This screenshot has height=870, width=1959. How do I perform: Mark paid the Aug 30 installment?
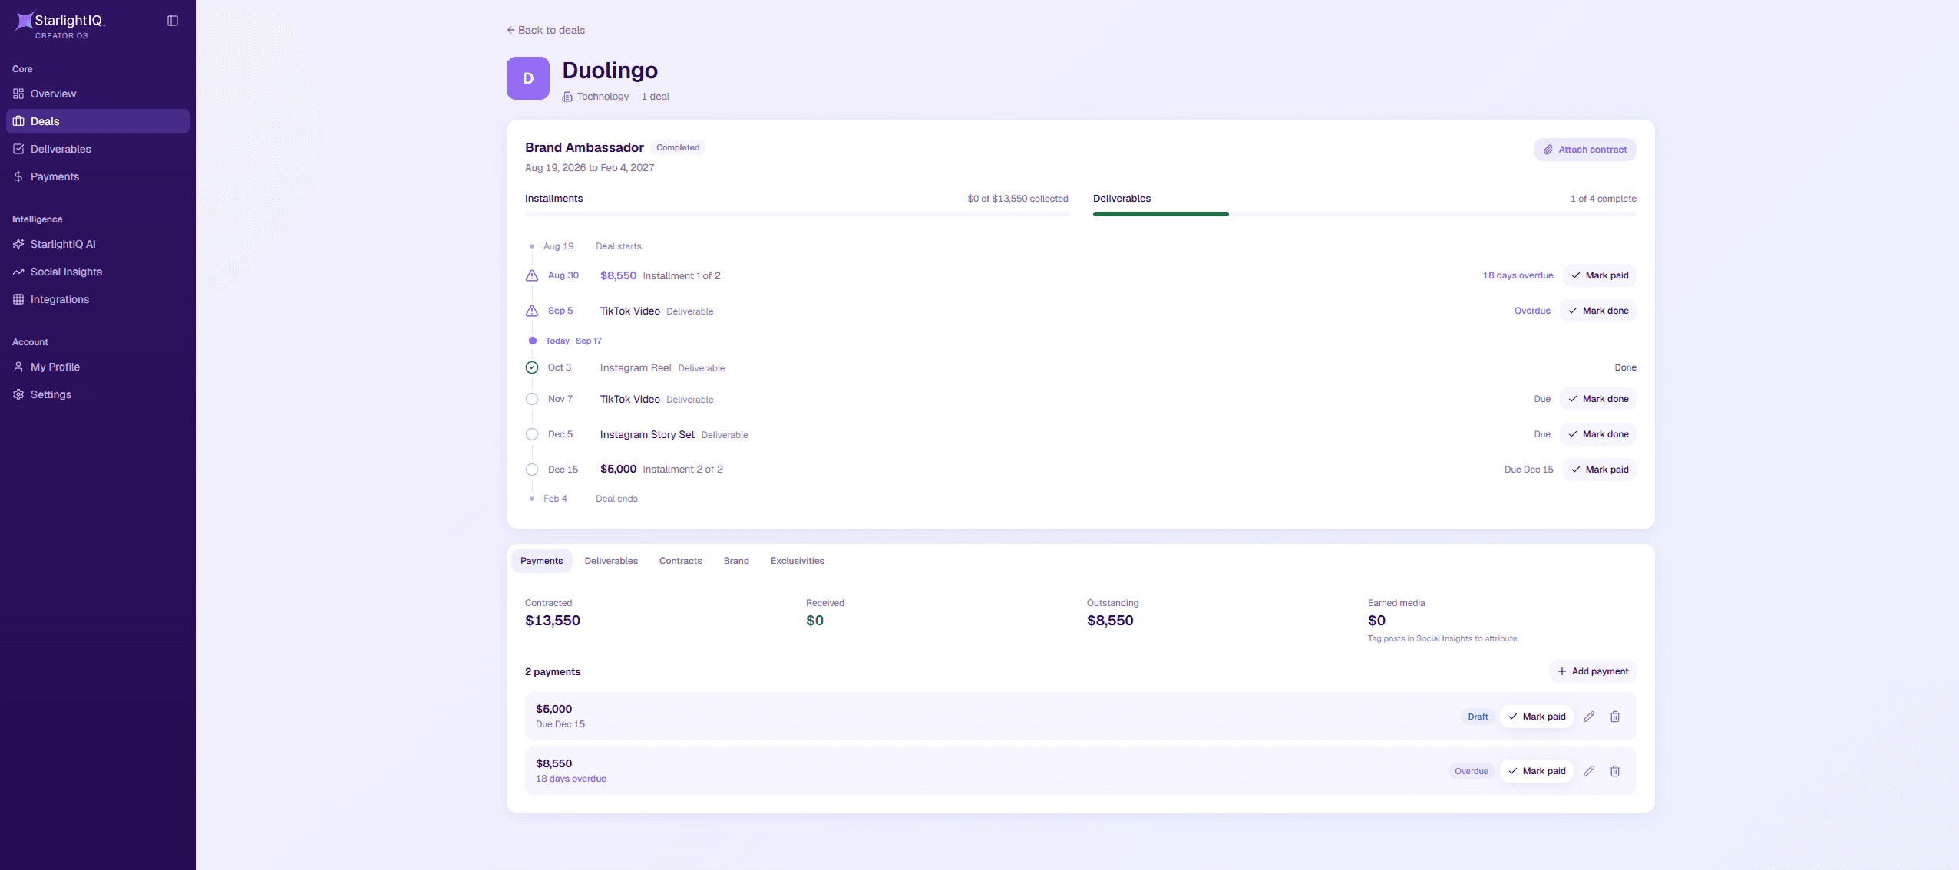(x=1599, y=275)
